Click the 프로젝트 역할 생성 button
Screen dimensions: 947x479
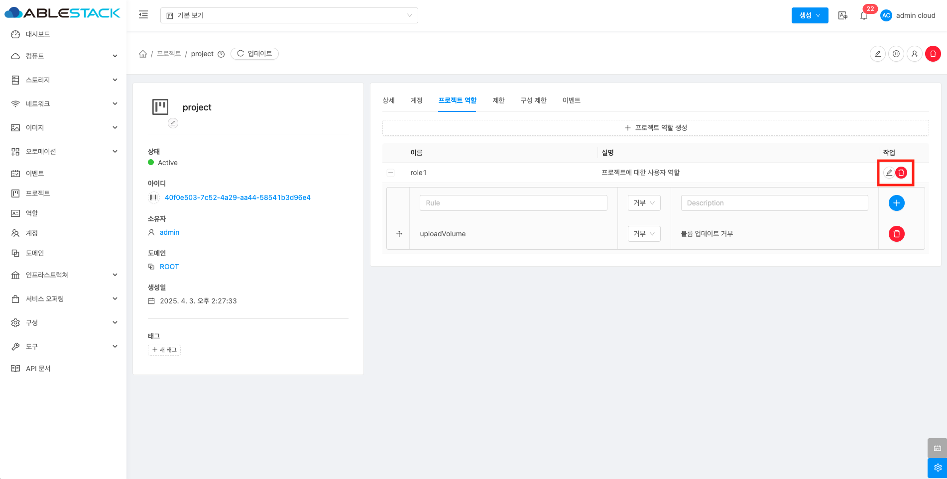coord(655,128)
